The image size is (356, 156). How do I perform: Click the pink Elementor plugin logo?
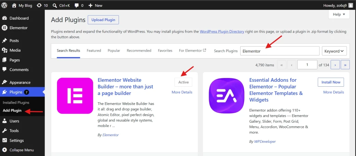(x=75, y=96)
